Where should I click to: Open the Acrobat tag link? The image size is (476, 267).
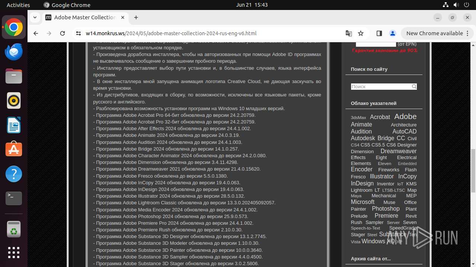pyautogui.click(x=380, y=117)
